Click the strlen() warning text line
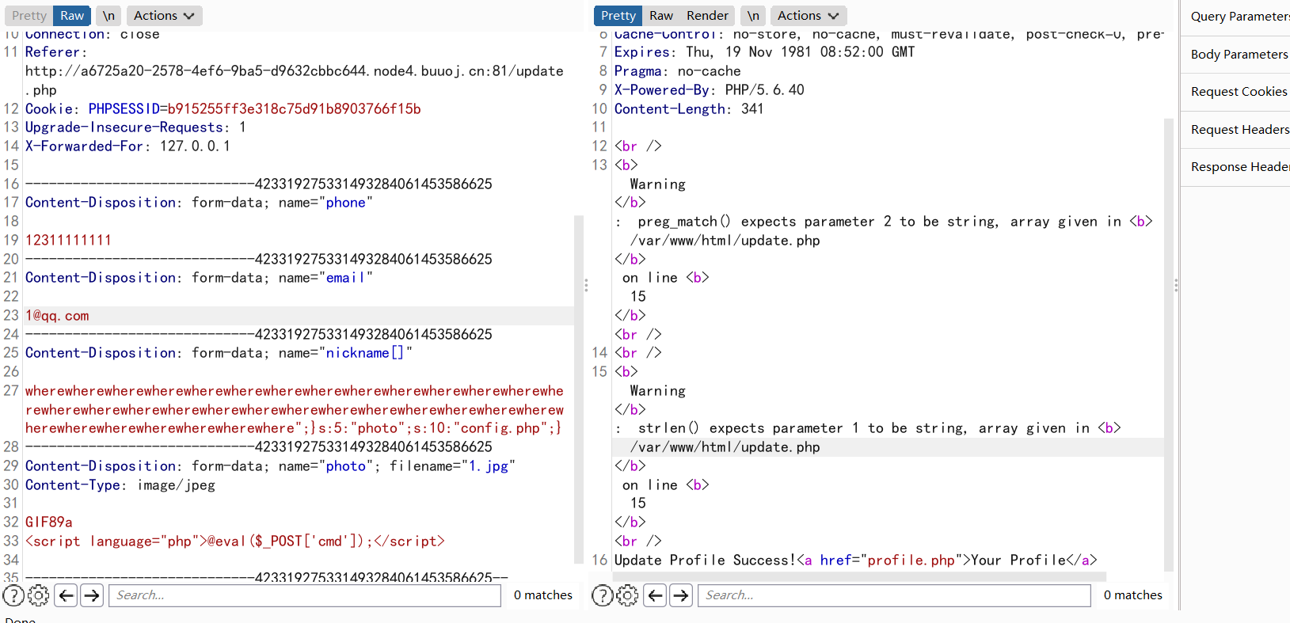This screenshot has width=1290, height=623. pyautogui.click(x=868, y=428)
